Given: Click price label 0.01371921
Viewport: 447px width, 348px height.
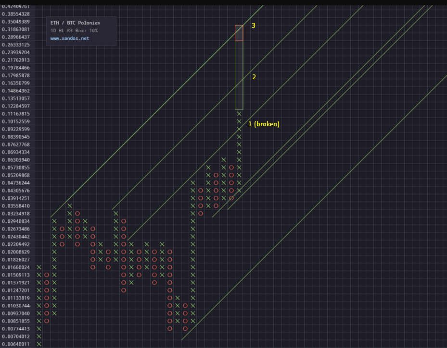Looking at the screenshot, I should (x=16, y=283).
